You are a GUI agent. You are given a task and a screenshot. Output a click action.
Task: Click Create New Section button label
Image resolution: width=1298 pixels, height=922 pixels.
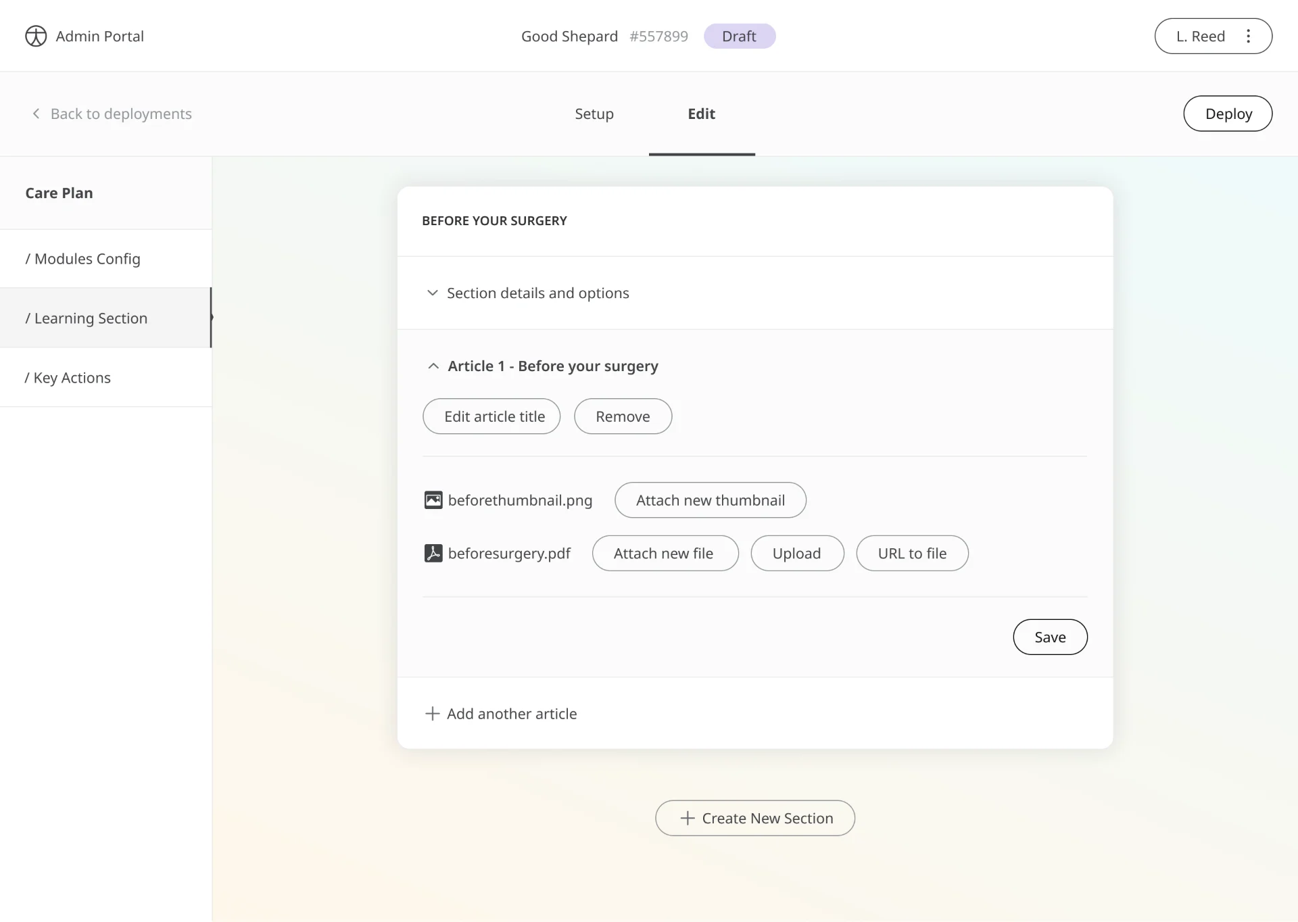coord(767,818)
